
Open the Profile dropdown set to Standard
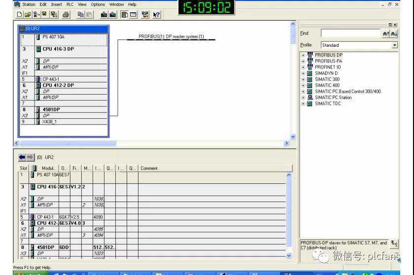(x=394, y=45)
